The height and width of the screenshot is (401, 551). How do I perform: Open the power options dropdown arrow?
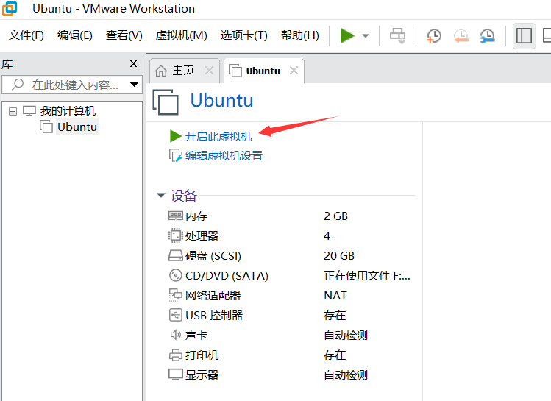click(x=366, y=36)
